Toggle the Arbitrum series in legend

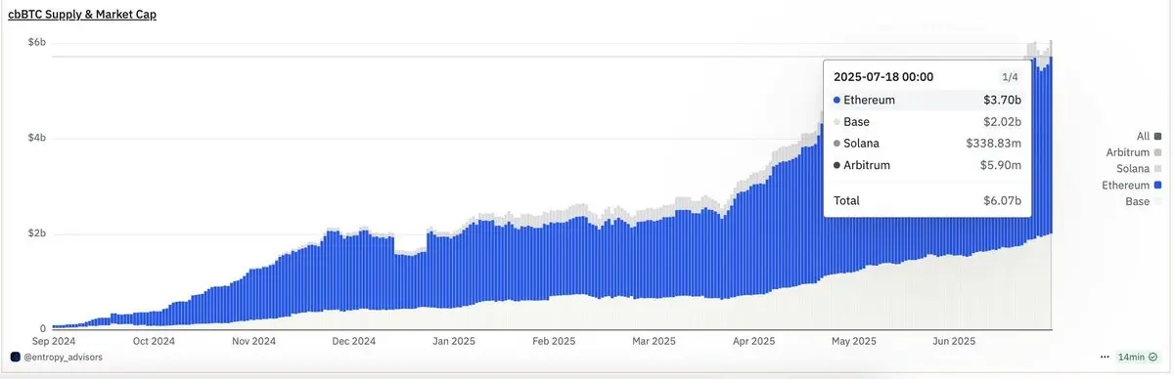coord(1135,153)
